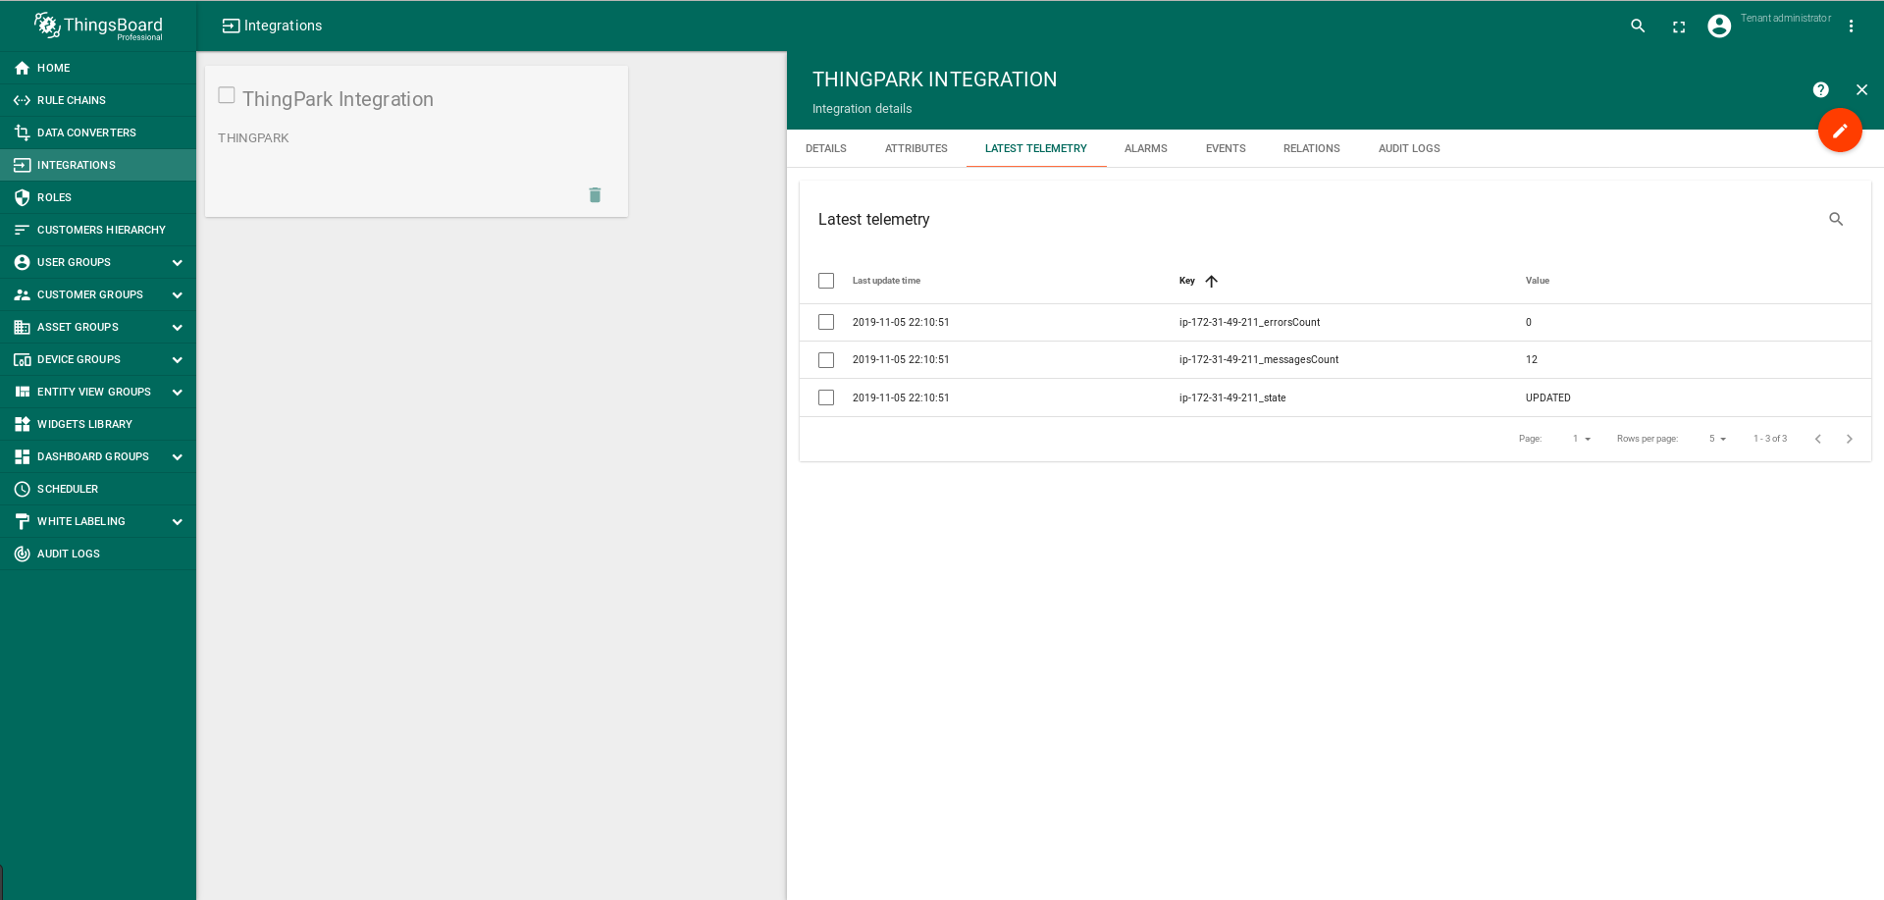Sort by Last update time header
Screen dimensions: 1884x900
tap(886, 281)
